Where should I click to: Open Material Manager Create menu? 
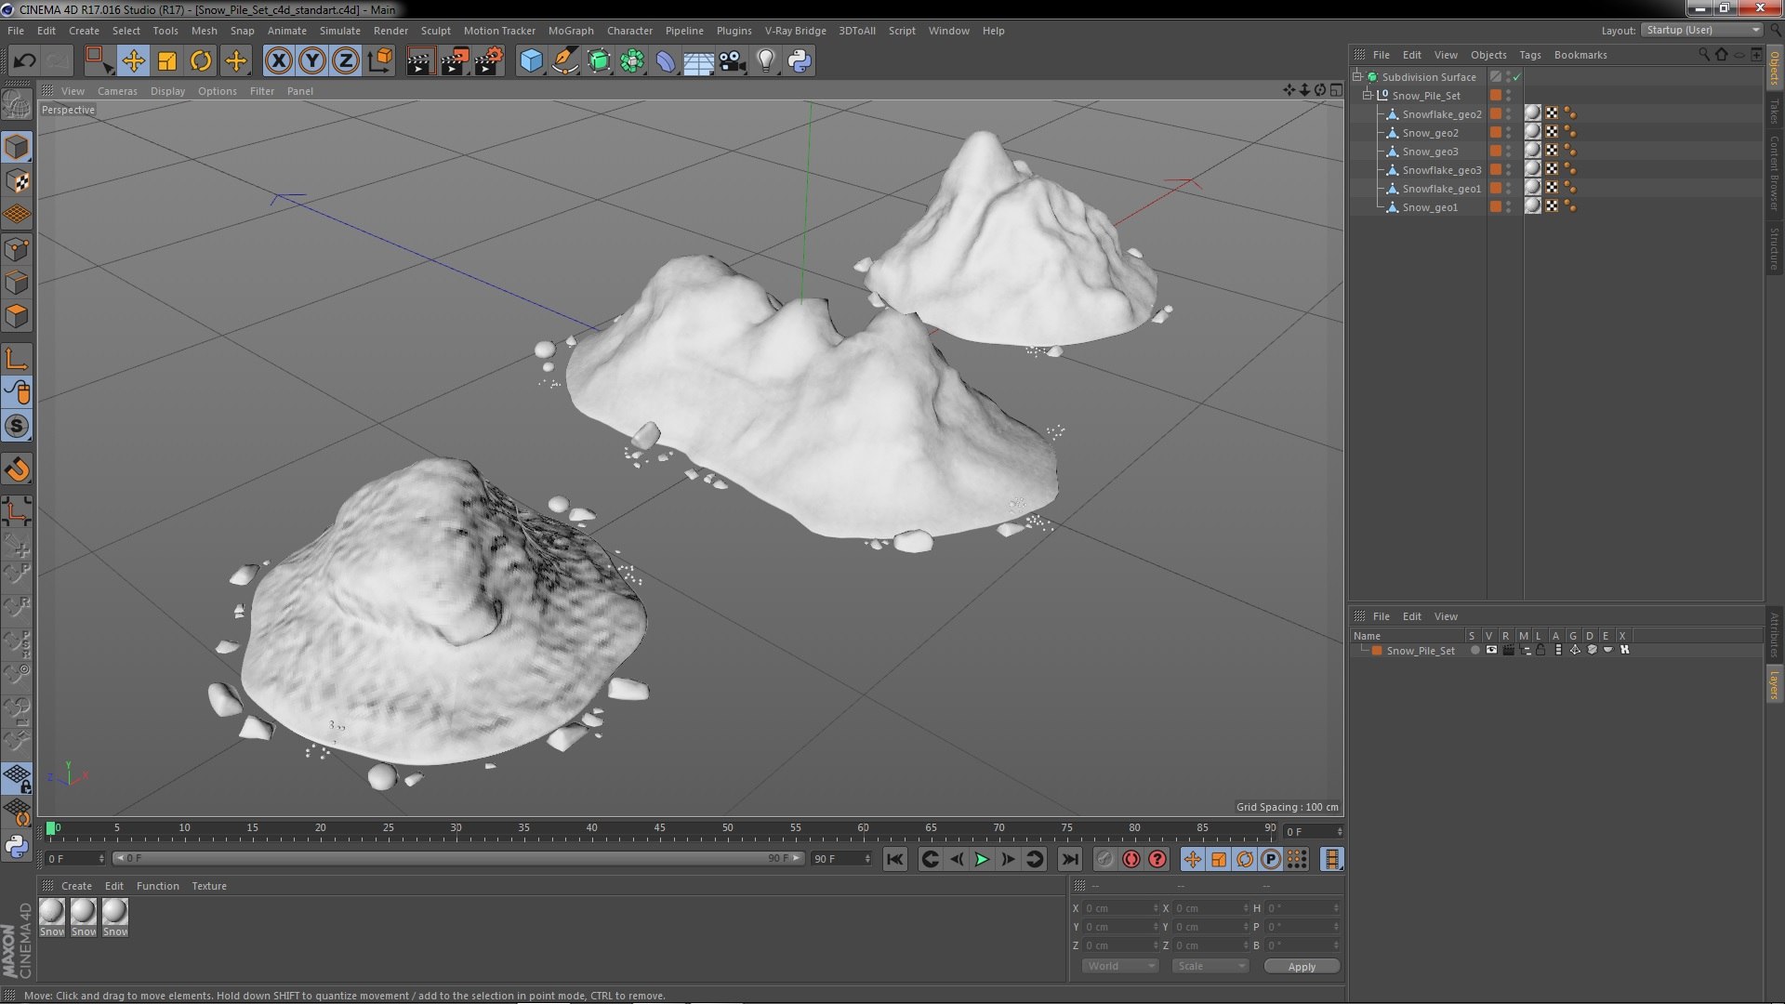[x=76, y=886]
